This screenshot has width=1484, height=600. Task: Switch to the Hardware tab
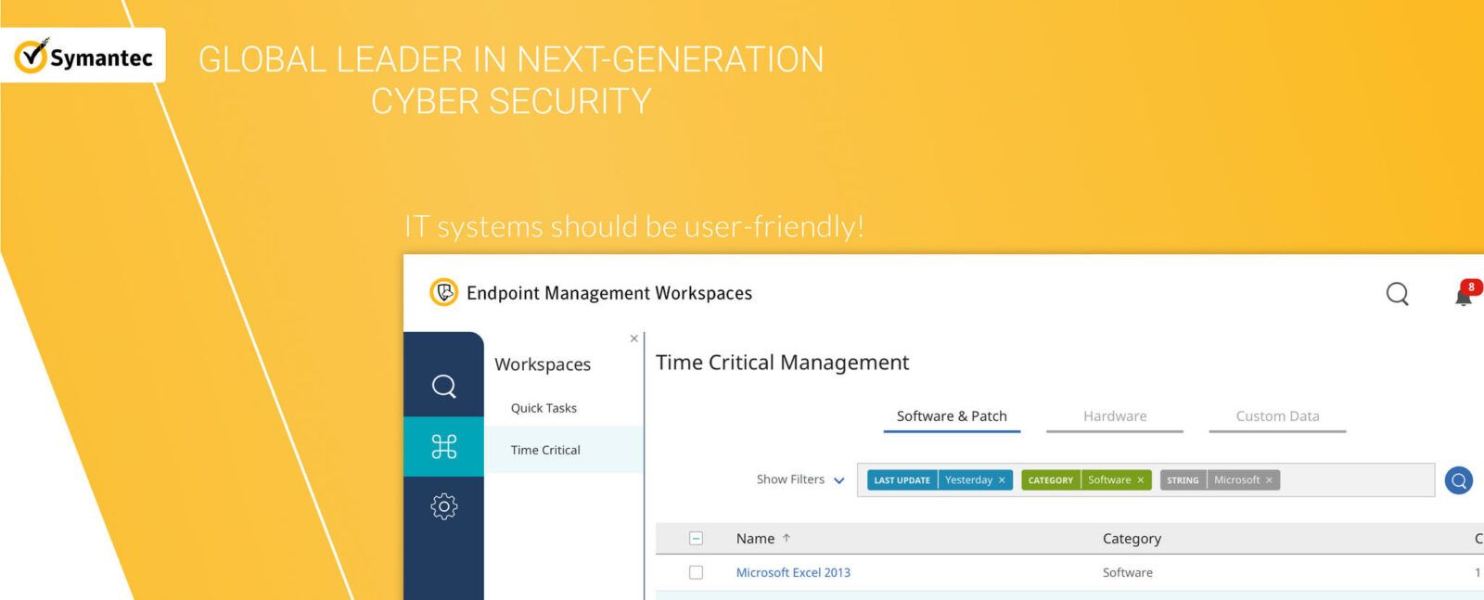(x=1114, y=416)
